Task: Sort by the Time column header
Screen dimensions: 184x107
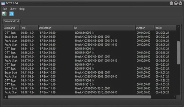Action: [x=28, y=28]
